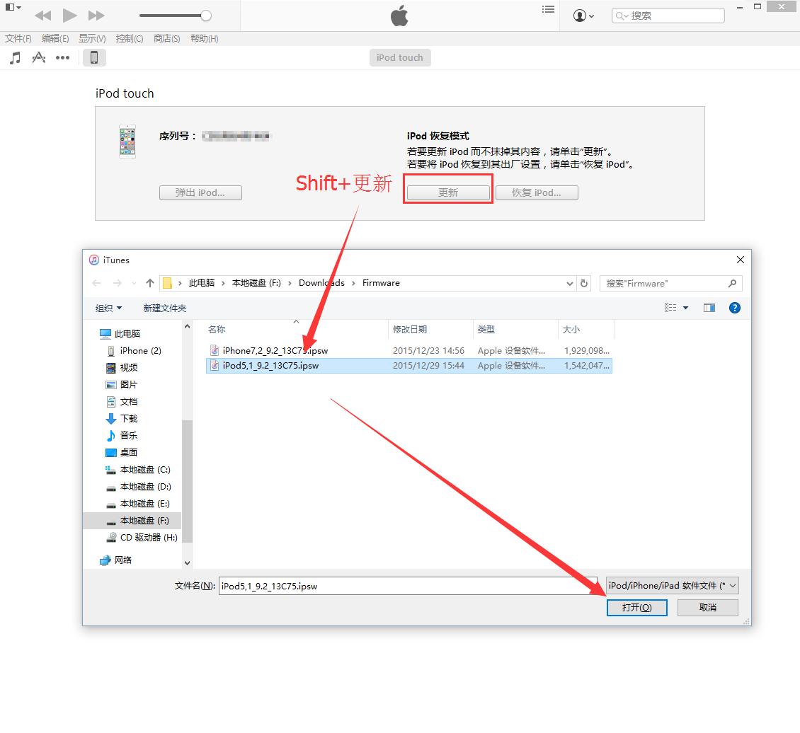The height and width of the screenshot is (733, 800).
Task: Open the list view icon near Apple logo
Action: (548, 9)
